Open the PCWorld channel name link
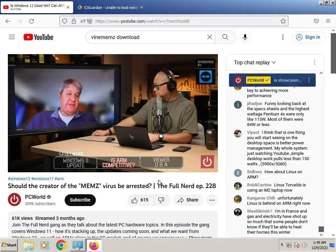The image size is (336, 252). (35, 197)
